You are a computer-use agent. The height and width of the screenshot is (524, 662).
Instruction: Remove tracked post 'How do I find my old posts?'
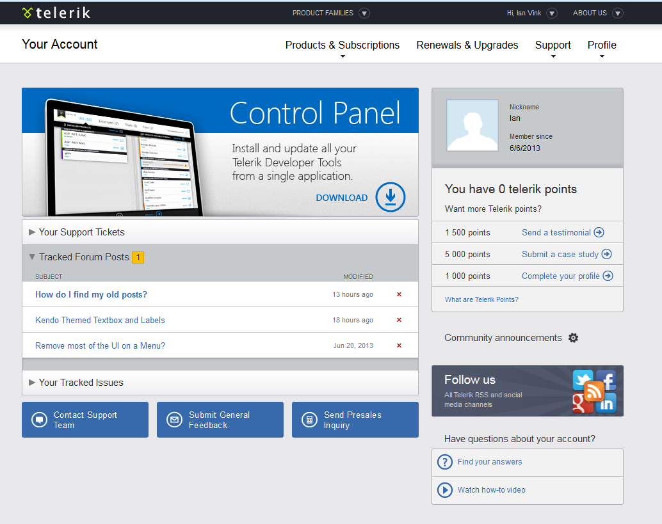(399, 294)
